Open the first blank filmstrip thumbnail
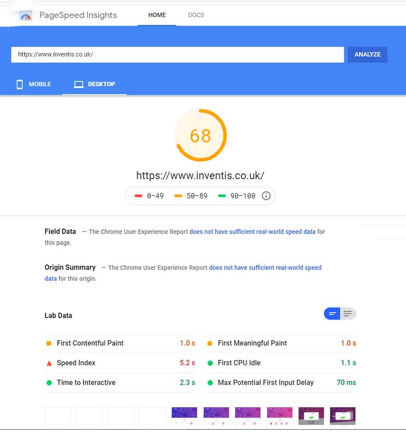This screenshot has height=434, width=406. pos(58,416)
